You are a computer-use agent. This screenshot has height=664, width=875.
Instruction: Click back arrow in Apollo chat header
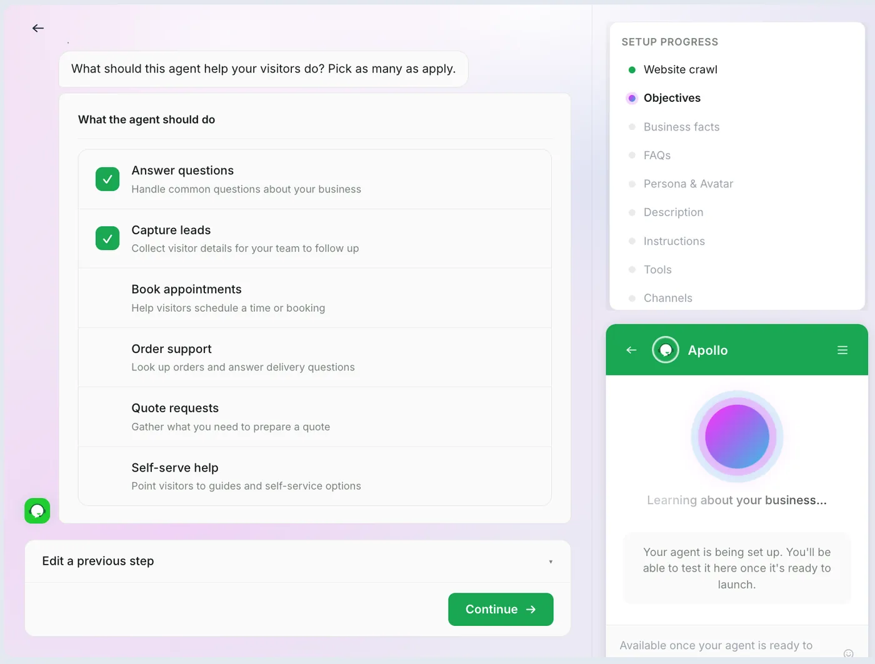[x=631, y=350]
